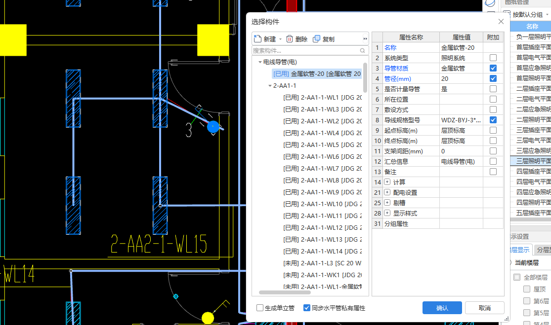Click the 名称 property link

(390, 47)
